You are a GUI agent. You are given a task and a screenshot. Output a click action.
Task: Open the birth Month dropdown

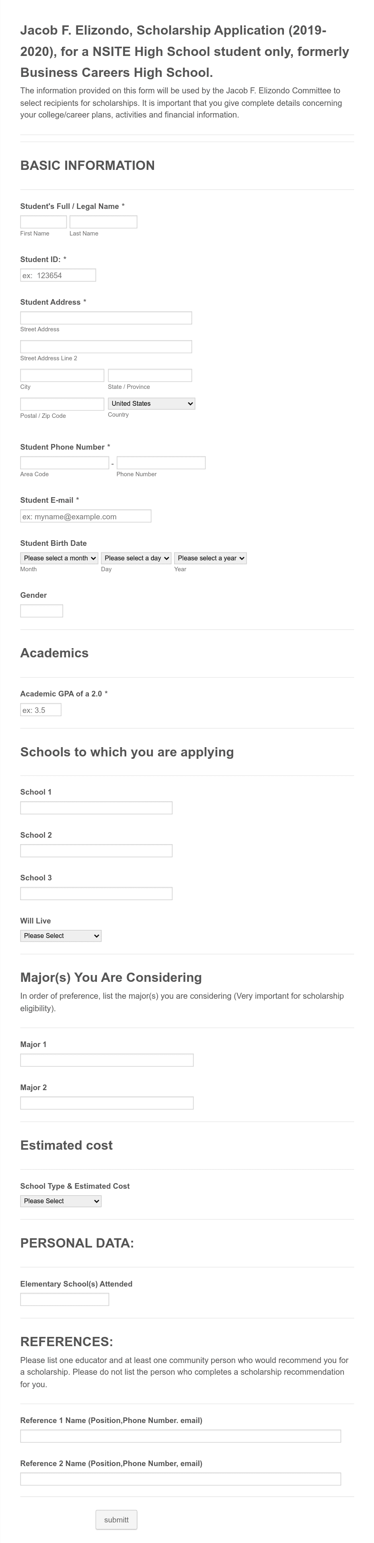coord(59,558)
